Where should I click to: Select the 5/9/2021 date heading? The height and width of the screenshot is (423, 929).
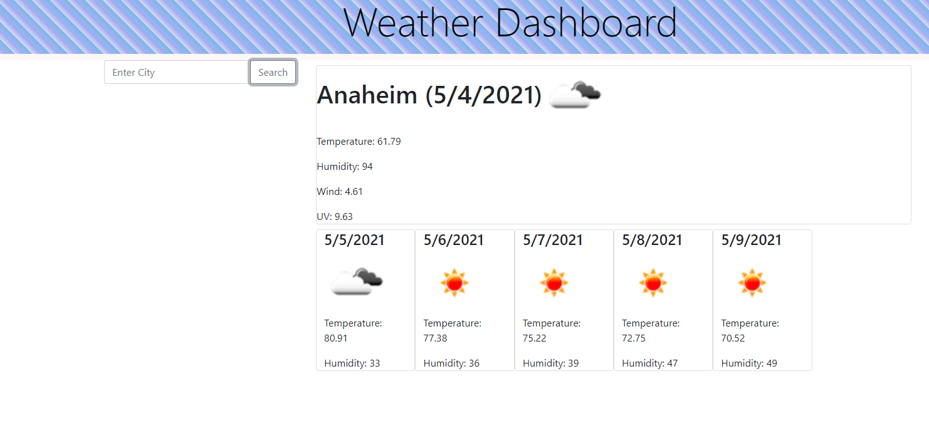750,240
